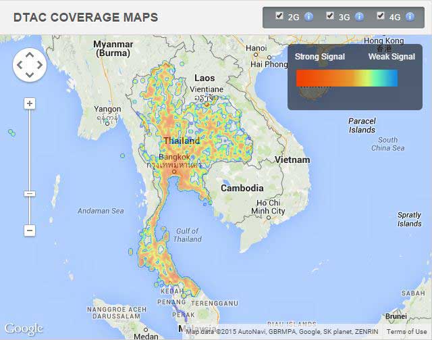Click the Map data copyright text
432x340 pixels.
(x=282, y=331)
